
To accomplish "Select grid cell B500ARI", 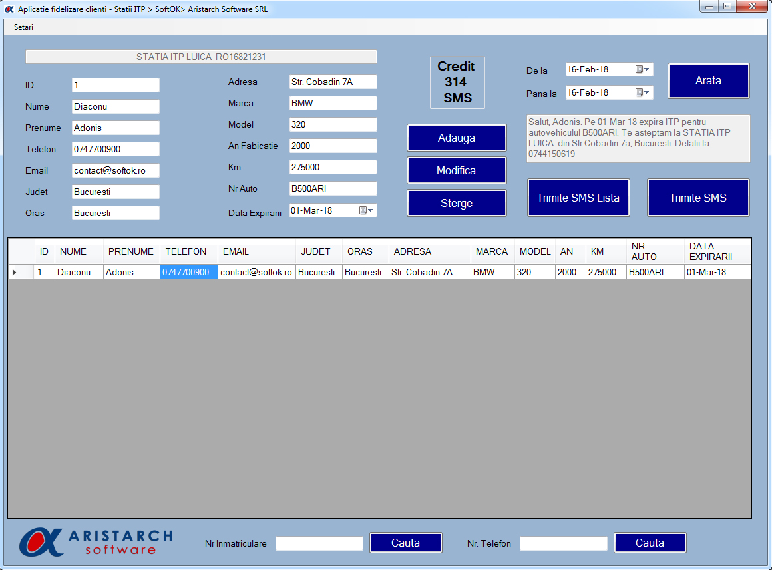I will pyautogui.click(x=655, y=272).
